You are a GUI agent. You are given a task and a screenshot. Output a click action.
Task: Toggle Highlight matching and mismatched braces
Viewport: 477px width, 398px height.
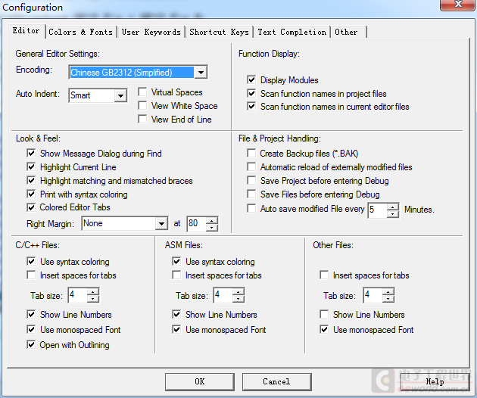(31, 181)
